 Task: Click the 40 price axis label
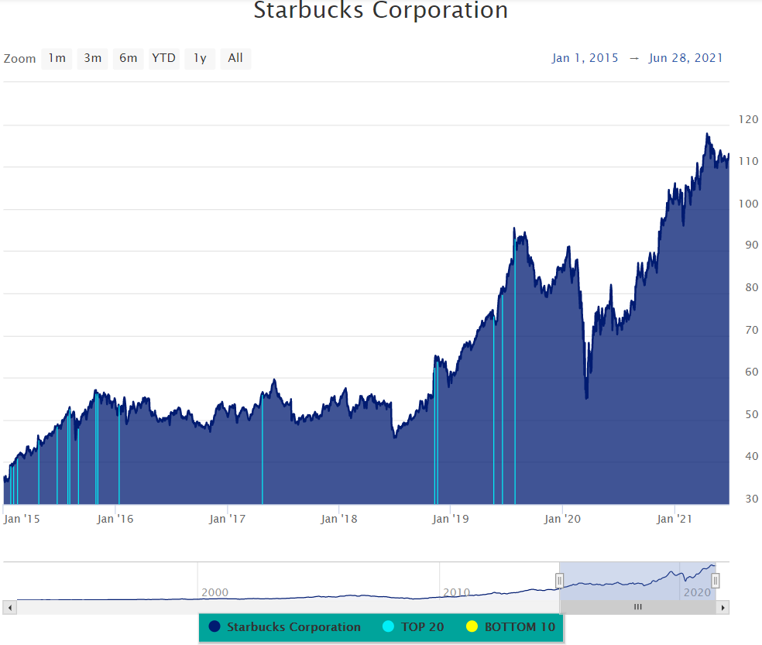coord(752,456)
